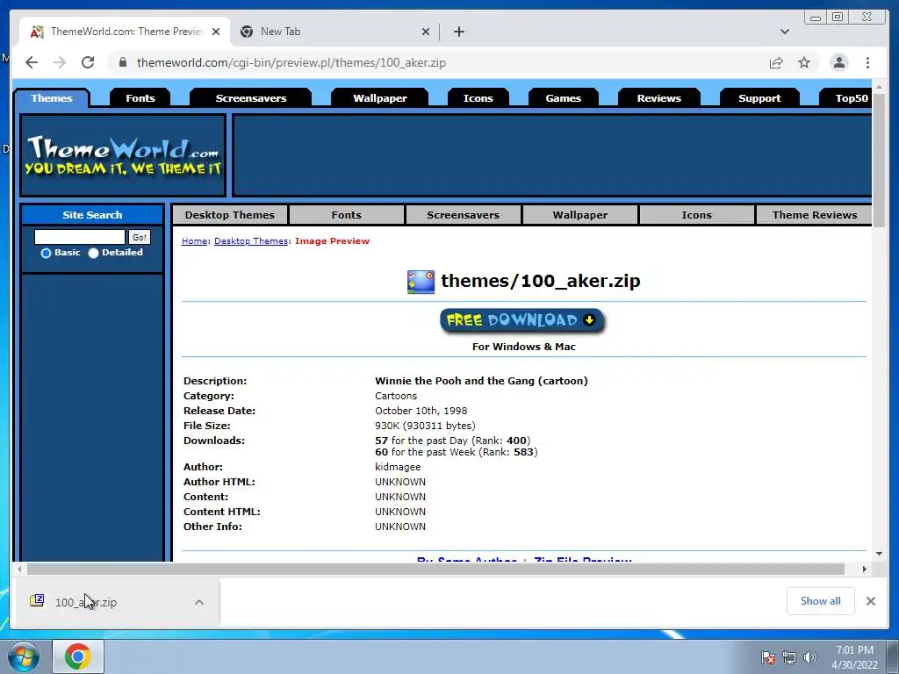Click the browser Back arrow
The image size is (899, 674).
[32, 62]
